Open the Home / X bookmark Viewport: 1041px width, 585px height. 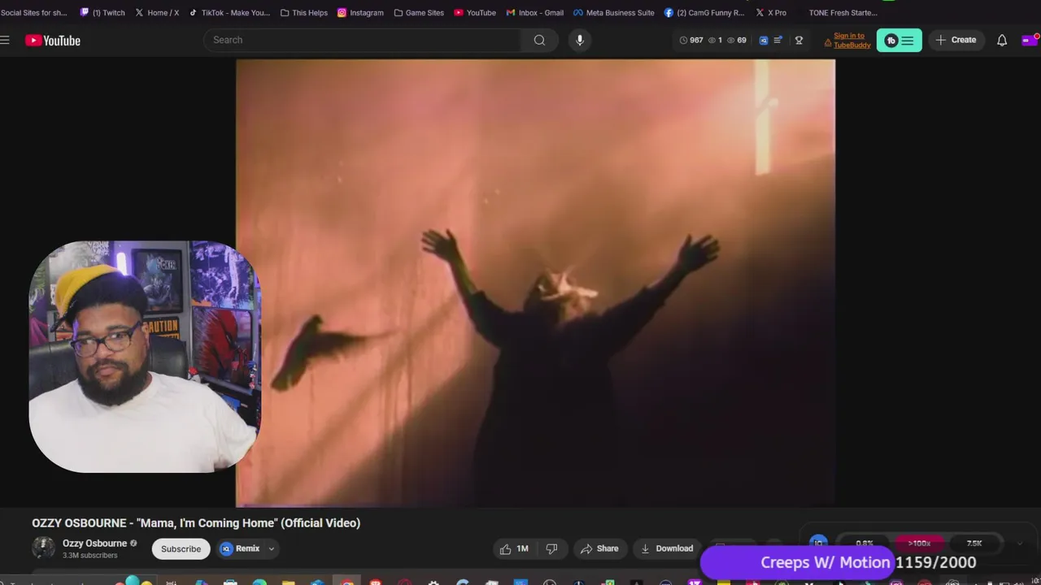[157, 12]
